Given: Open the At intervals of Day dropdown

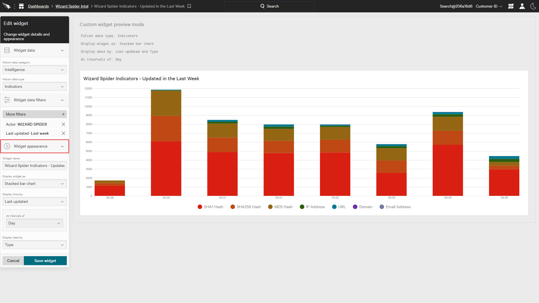Looking at the screenshot, I should (x=35, y=223).
